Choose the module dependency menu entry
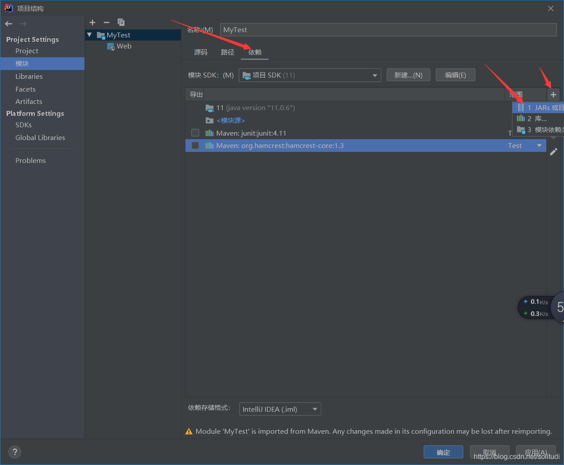 pyautogui.click(x=538, y=129)
